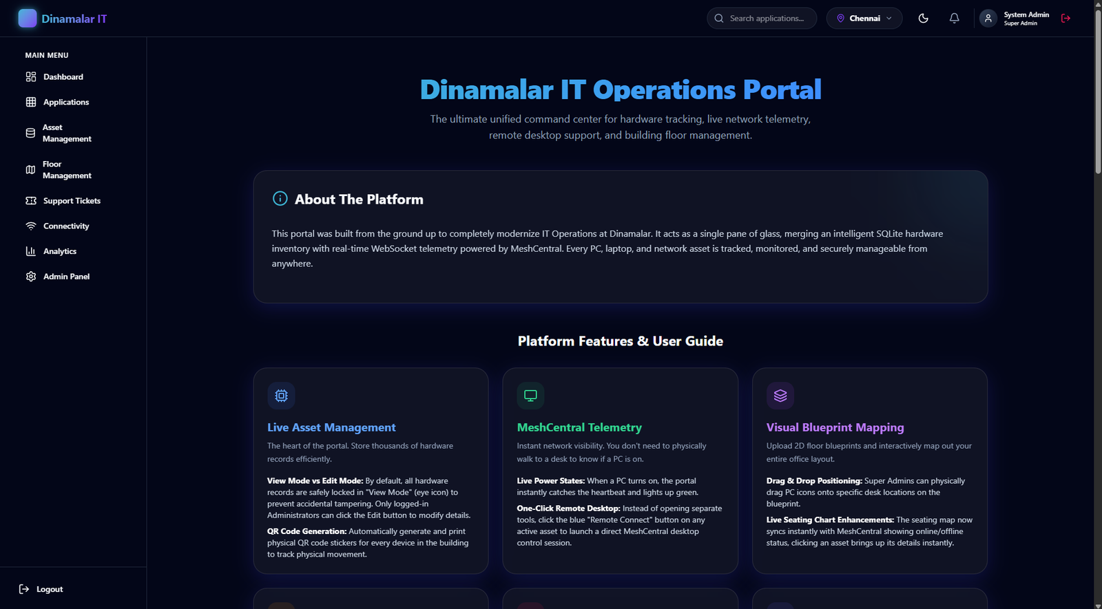This screenshot has width=1102, height=609.
Task: Click the 'Live Power States:' bold text
Action: click(x=551, y=481)
